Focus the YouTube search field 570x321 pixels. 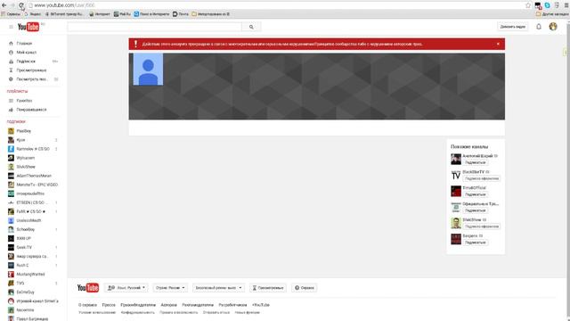(x=154, y=27)
